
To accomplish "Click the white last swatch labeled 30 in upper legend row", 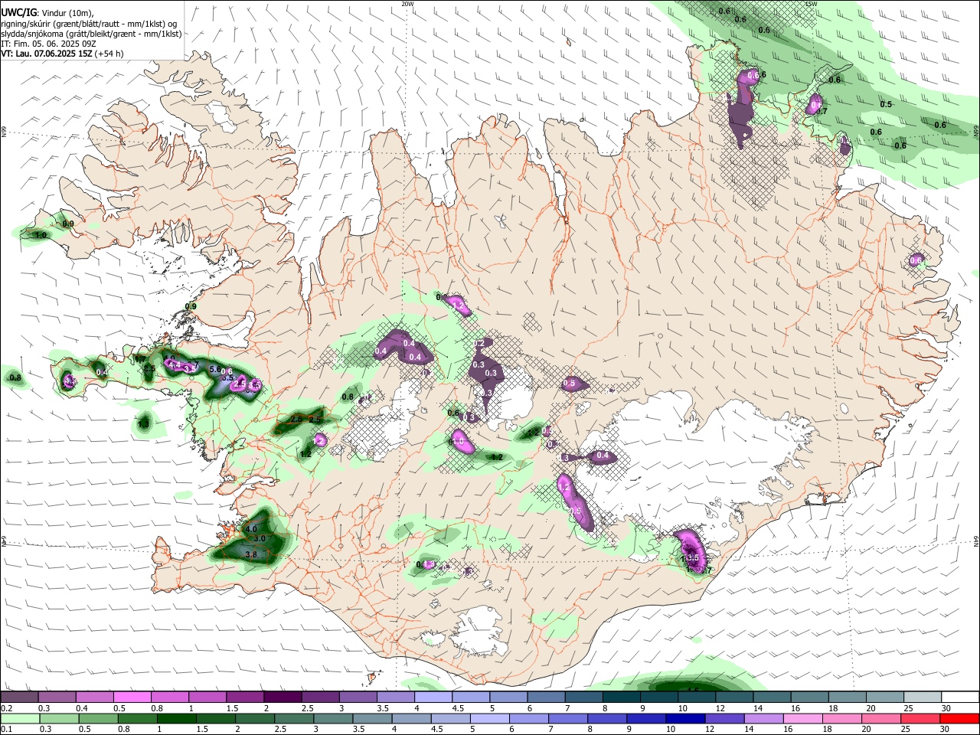I will point(959,697).
